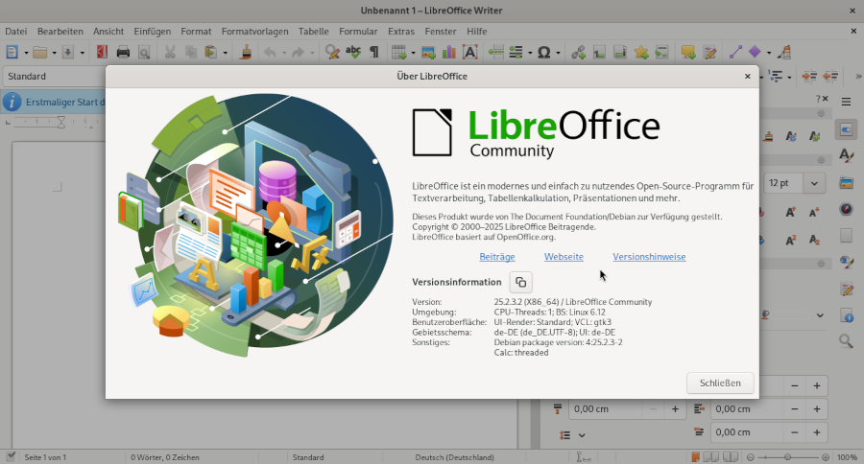Open the Datei menu
Screen dimensions: 864x464
(x=16, y=32)
